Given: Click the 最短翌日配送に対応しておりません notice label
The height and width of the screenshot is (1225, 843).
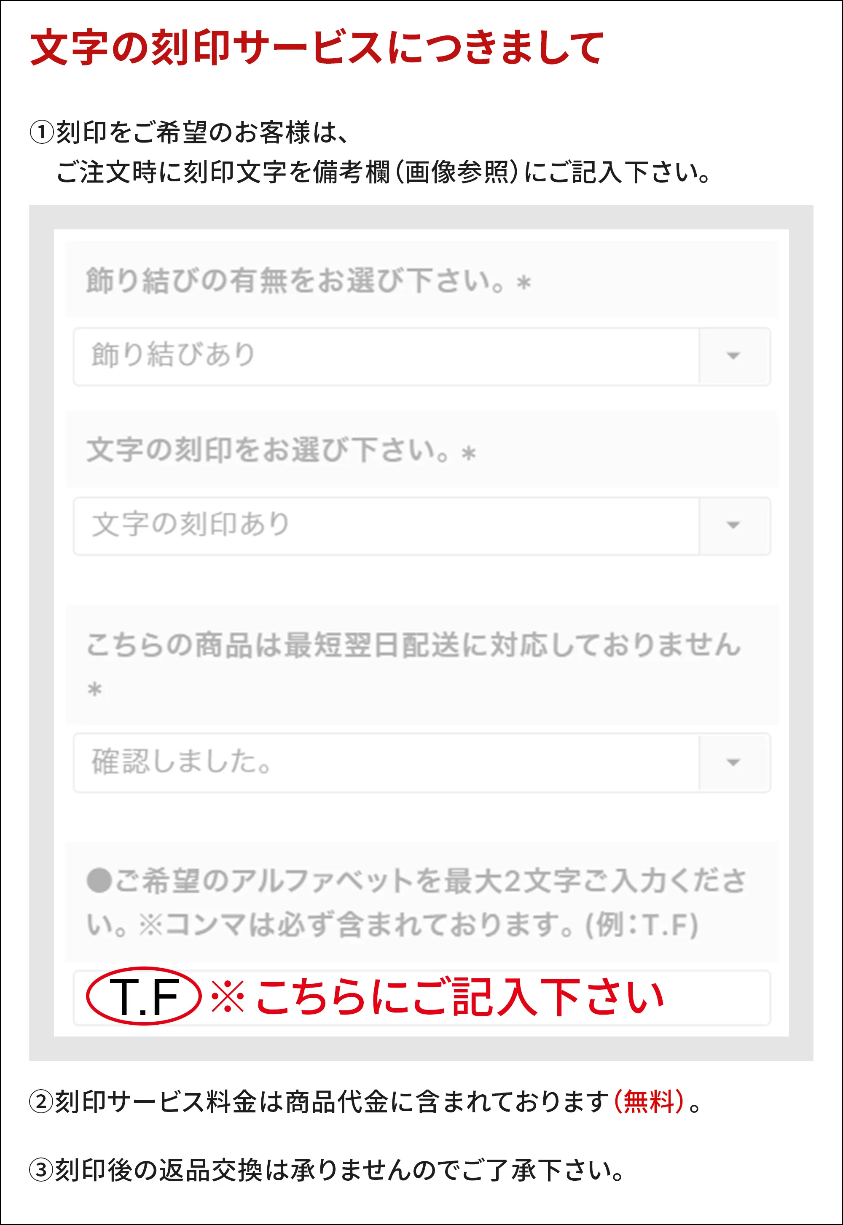Looking at the screenshot, I should click(413, 645).
